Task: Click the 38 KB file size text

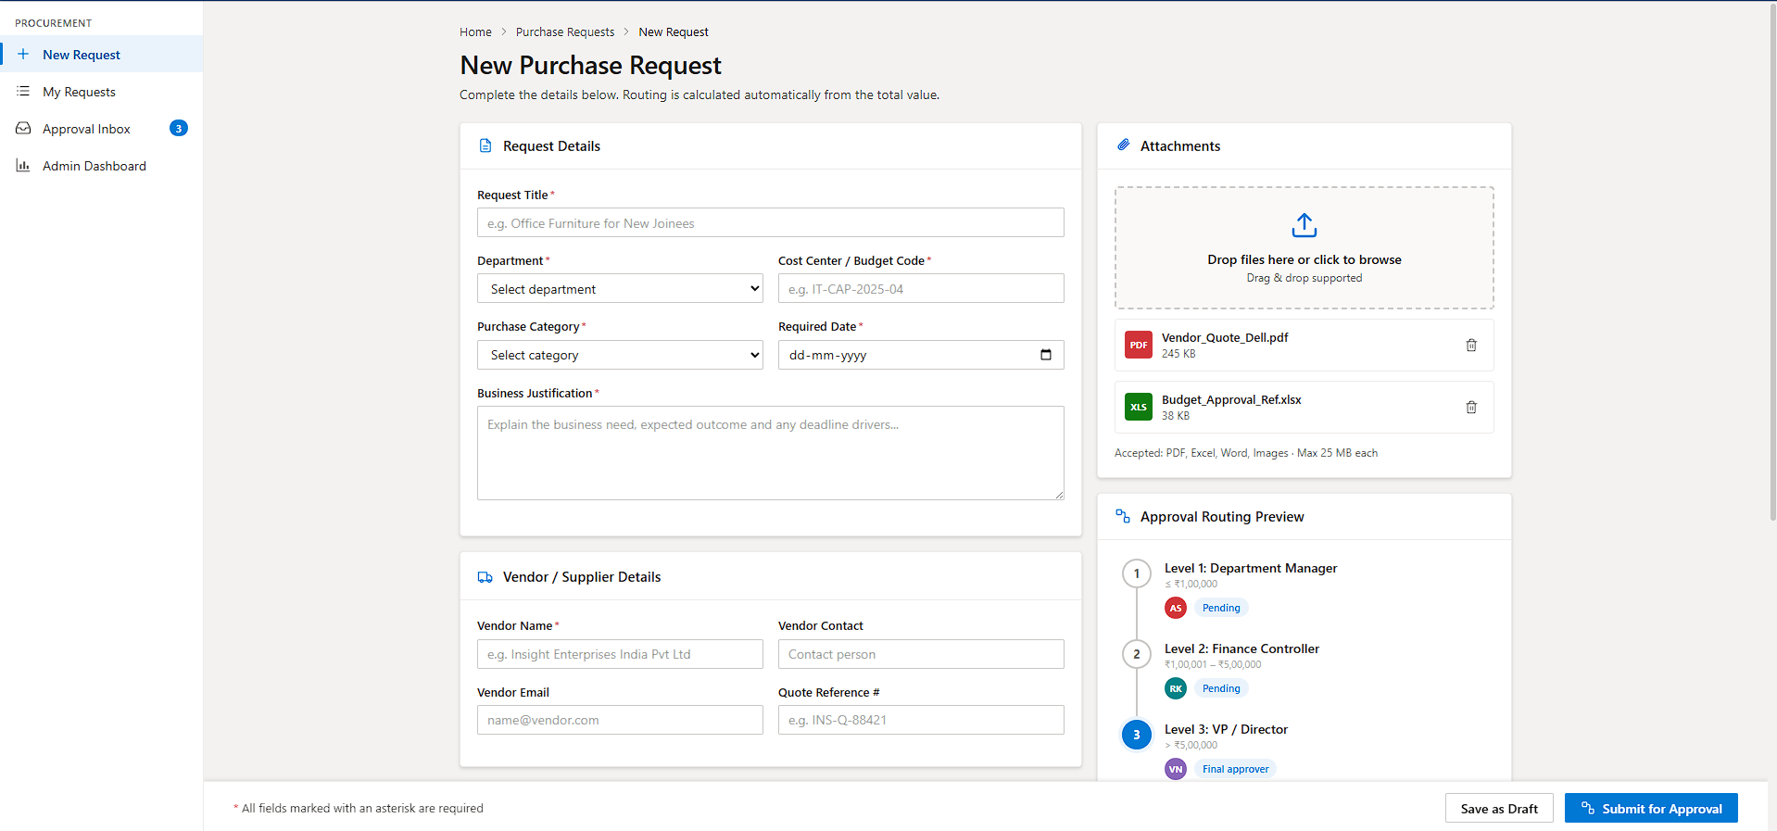Action: 1176,416
